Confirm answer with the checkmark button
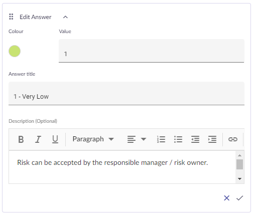Viewport: 254px width, 215px height. [x=239, y=198]
